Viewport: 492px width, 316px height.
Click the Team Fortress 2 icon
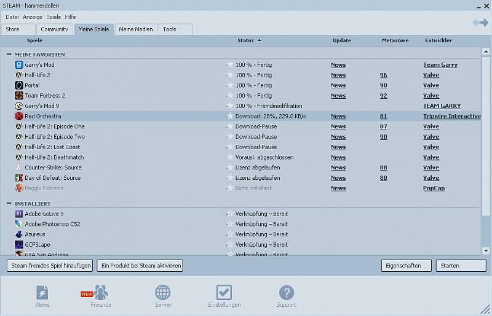[x=19, y=96]
